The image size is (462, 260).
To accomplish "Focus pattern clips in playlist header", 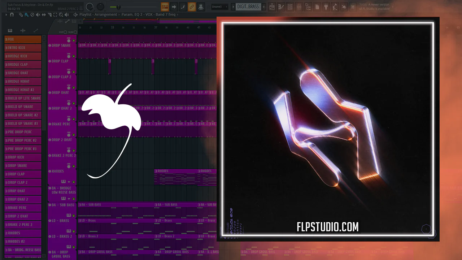I will point(74,22).
